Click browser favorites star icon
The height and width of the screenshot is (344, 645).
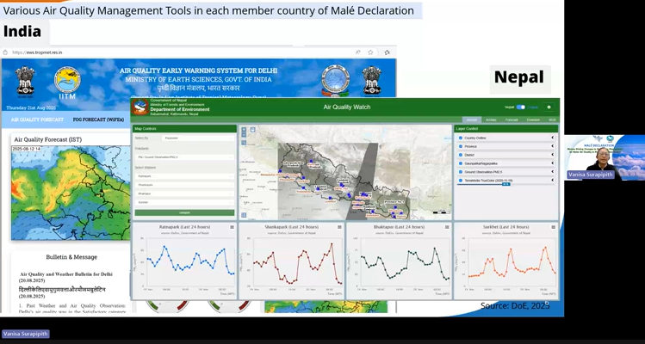(373, 52)
